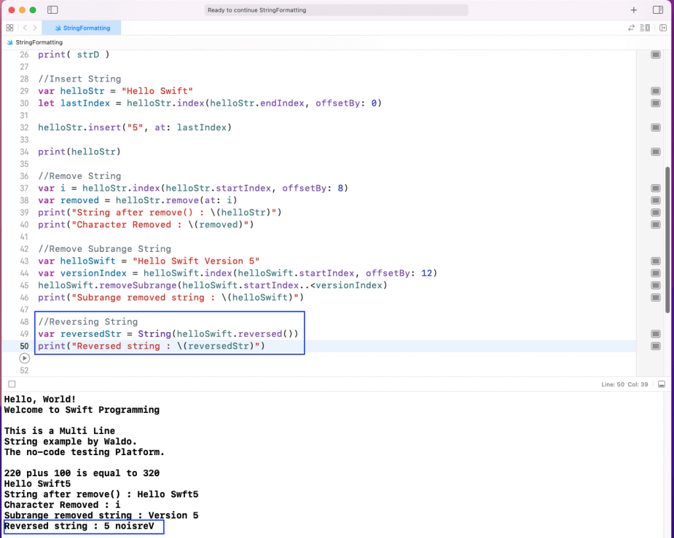Hide the console using bottom-right panel icon
This screenshot has width=674, height=538.
[661, 384]
